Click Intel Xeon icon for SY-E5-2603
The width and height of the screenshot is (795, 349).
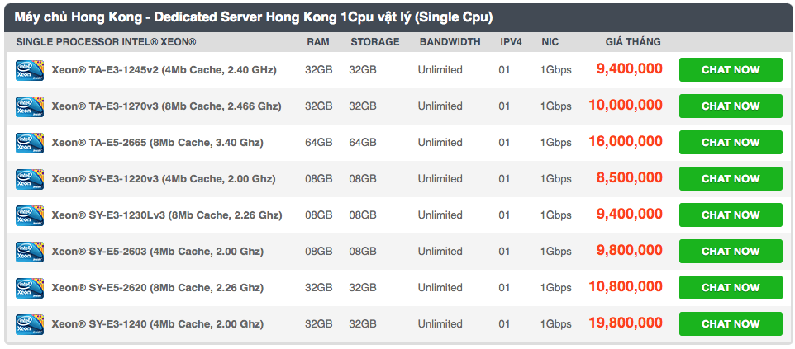tap(30, 252)
